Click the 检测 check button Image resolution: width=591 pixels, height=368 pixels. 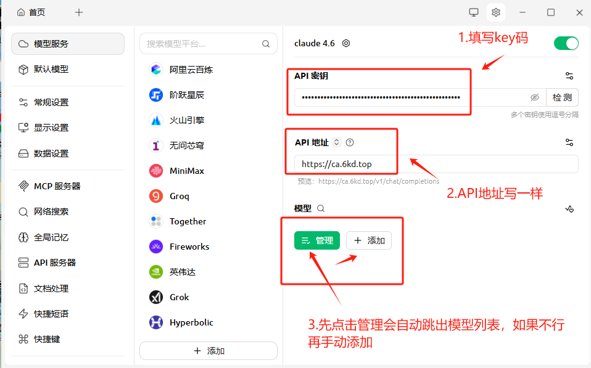pos(562,97)
